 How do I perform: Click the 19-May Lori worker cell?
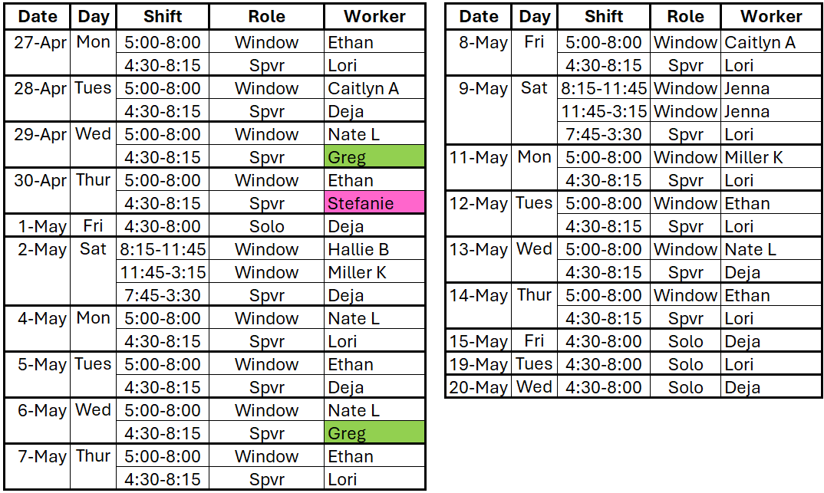click(771, 364)
